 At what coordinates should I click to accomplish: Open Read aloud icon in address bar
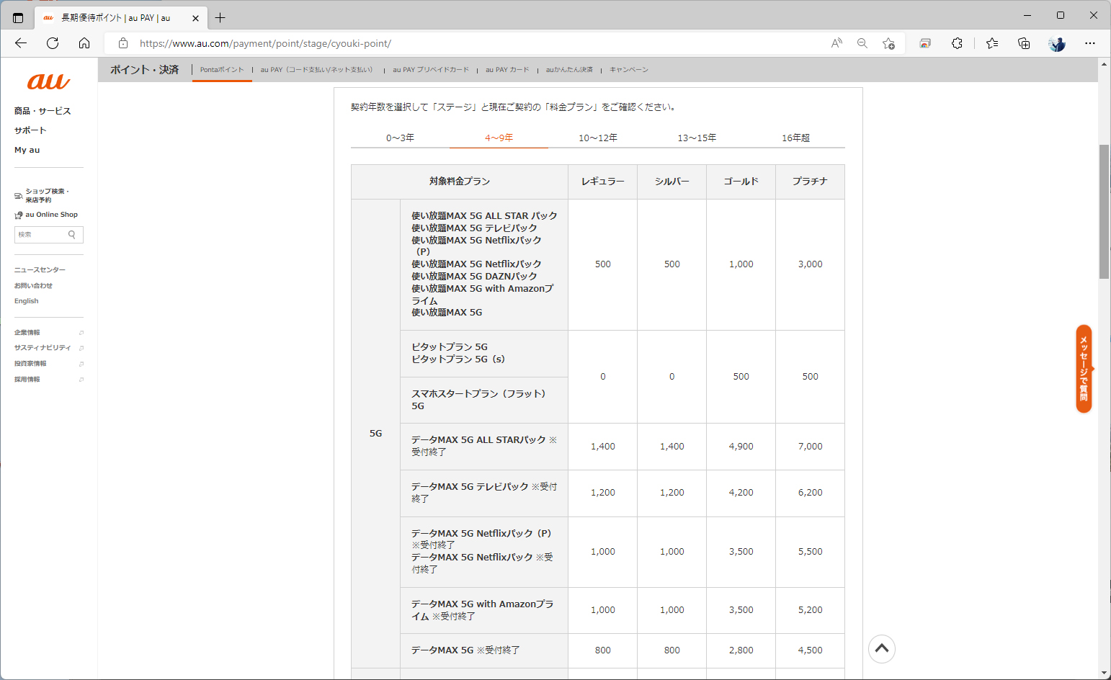pyautogui.click(x=836, y=43)
